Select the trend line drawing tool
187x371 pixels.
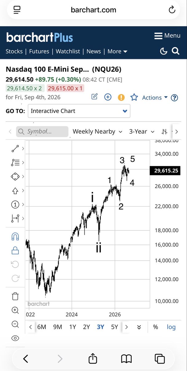(x=15, y=149)
